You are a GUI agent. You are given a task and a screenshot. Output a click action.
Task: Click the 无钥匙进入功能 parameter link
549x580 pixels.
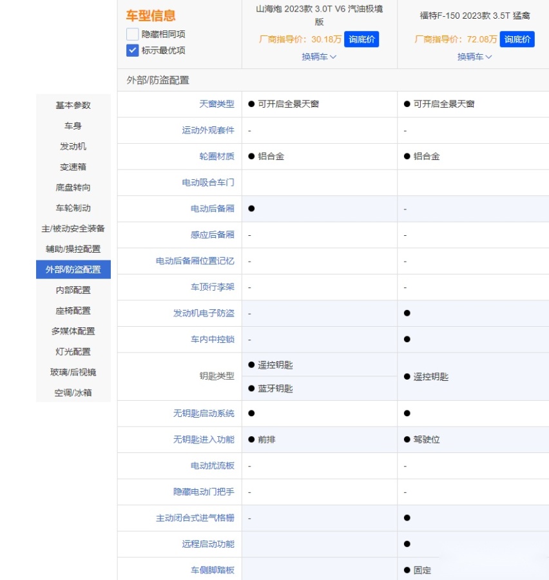point(204,440)
